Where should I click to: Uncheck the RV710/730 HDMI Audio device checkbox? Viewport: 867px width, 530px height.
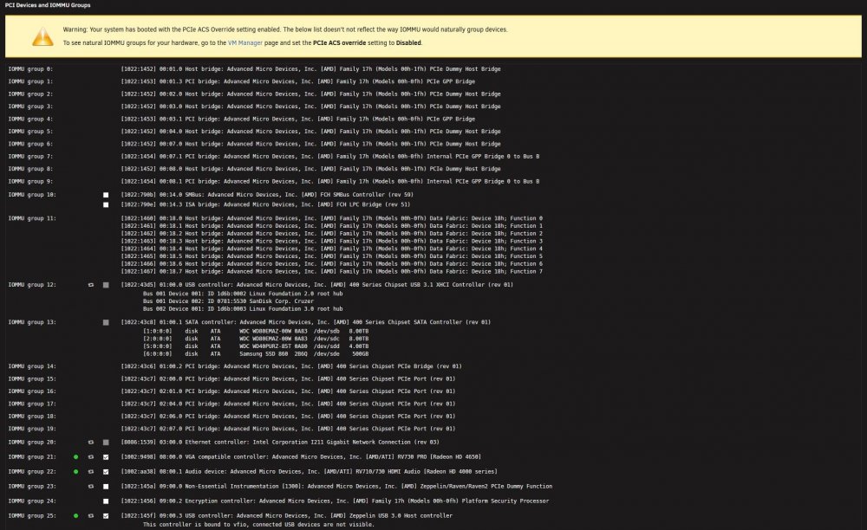point(106,472)
